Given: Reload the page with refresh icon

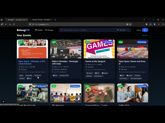Looking at the screenshot, I should (14, 24).
